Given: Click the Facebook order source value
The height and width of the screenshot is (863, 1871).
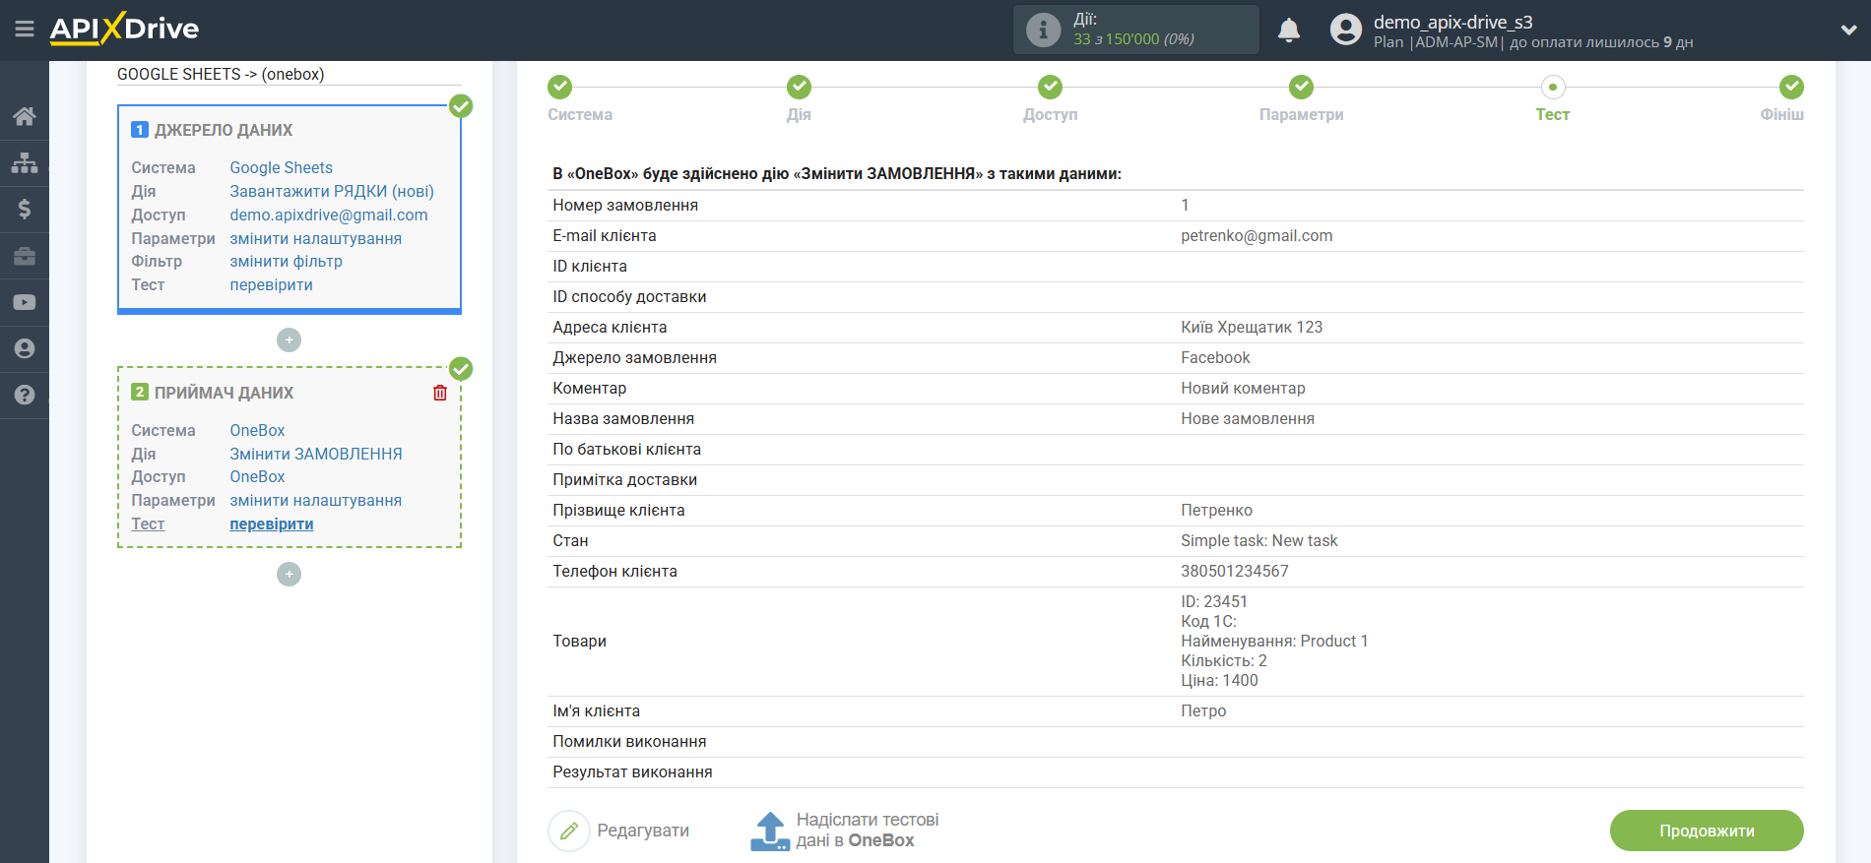Looking at the screenshot, I should pos(1215,358).
